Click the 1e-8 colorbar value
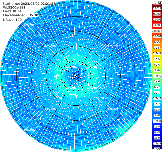This screenshot has width=162, height=152. tap(157, 126)
